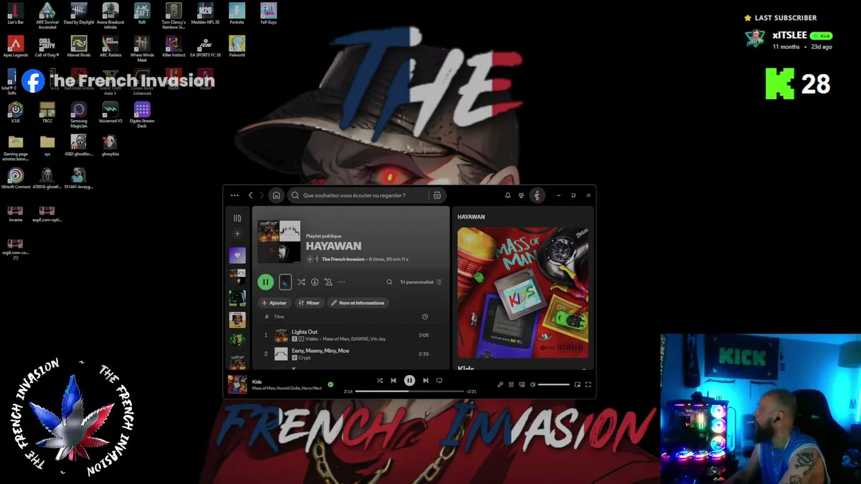Screen dimensions: 861x484
Task: Click the playback progress bar
Action: tap(410, 391)
